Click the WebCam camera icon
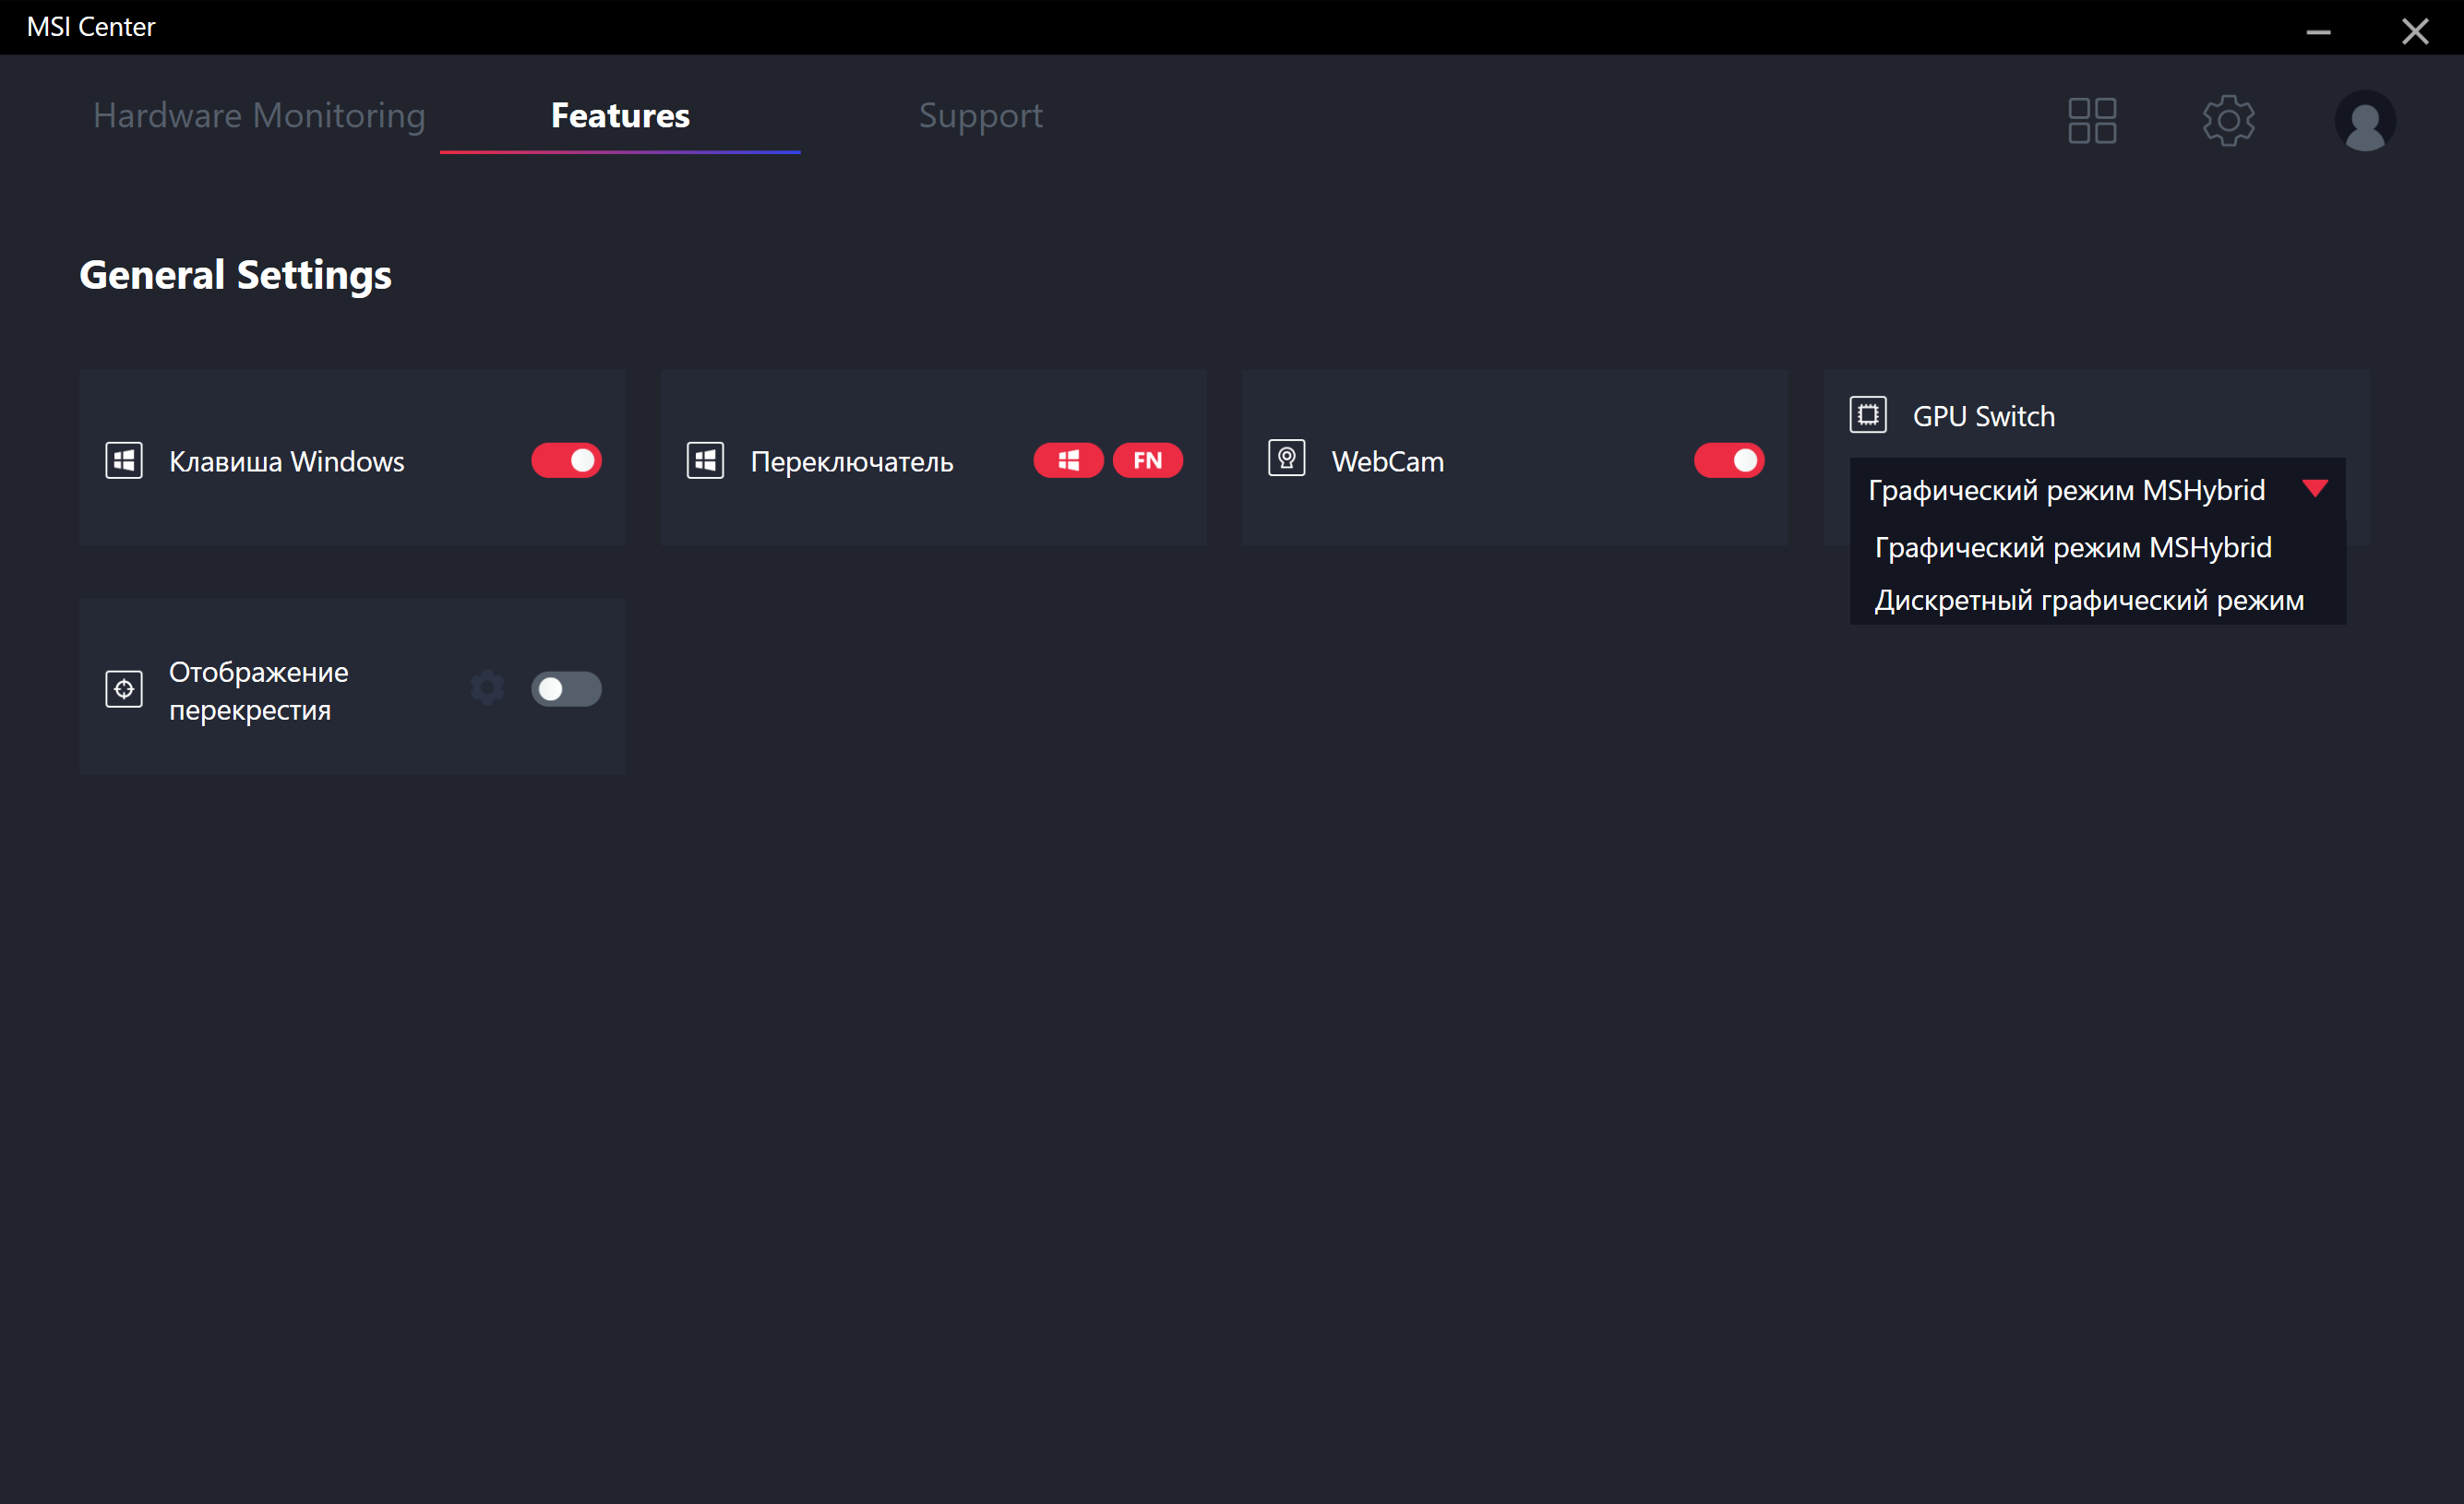Image resolution: width=2464 pixels, height=1504 pixels. point(1286,459)
